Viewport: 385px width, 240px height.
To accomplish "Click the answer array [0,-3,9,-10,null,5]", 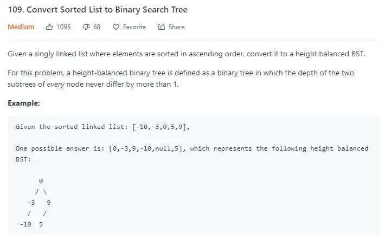I will click(147, 148).
